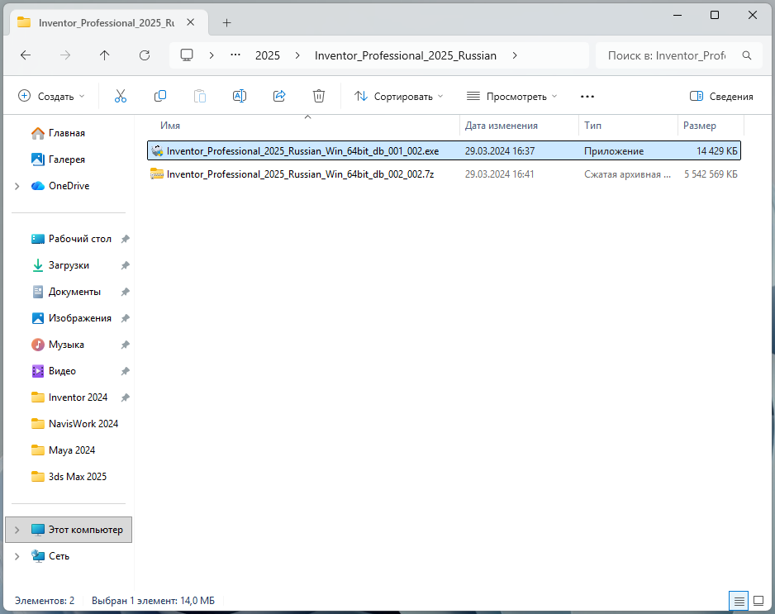Click chevron after 2025 breadcrumb

click(297, 55)
